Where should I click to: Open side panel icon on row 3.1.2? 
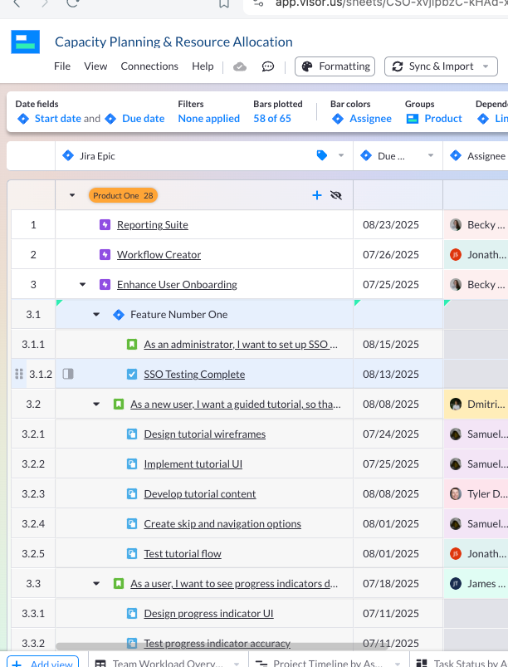tap(68, 375)
